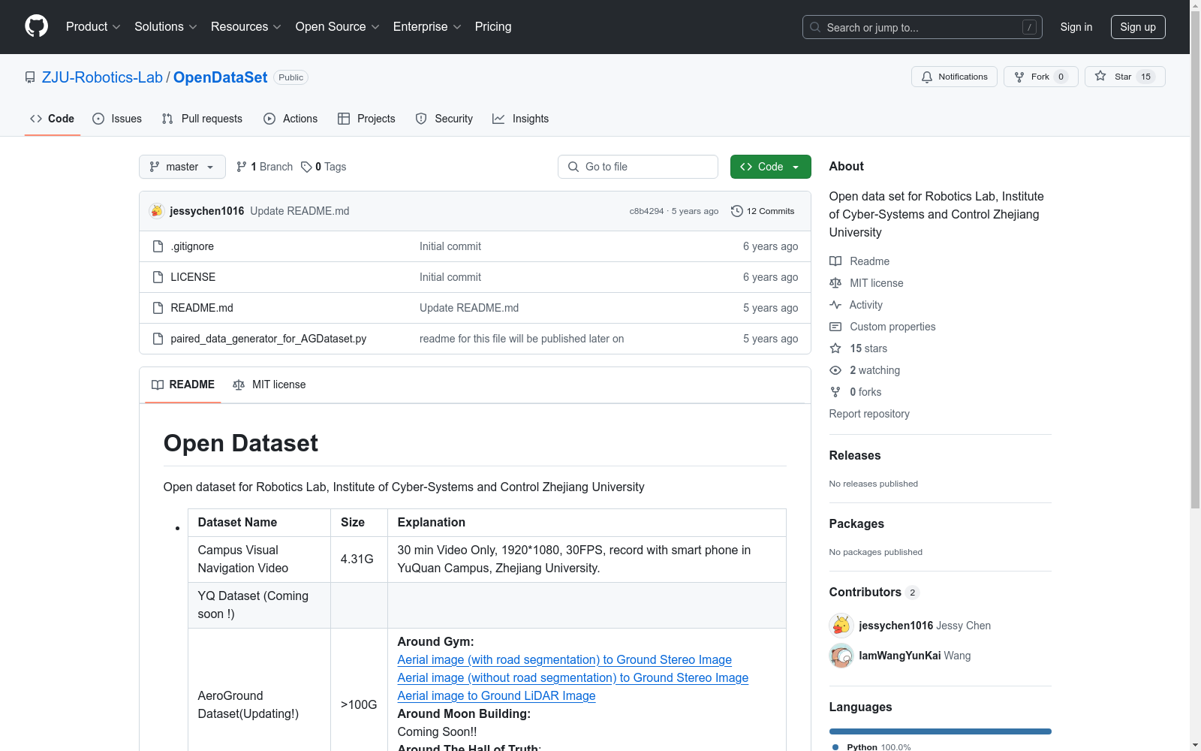Image resolution: width=1201 pixels, height=751 pixels.
Task: Open the OpenDataSet repository link
Action: (221, 77)
